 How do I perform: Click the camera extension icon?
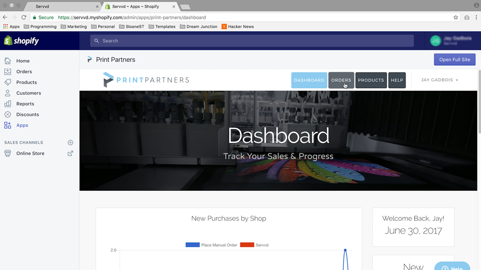tap(467, 17)
